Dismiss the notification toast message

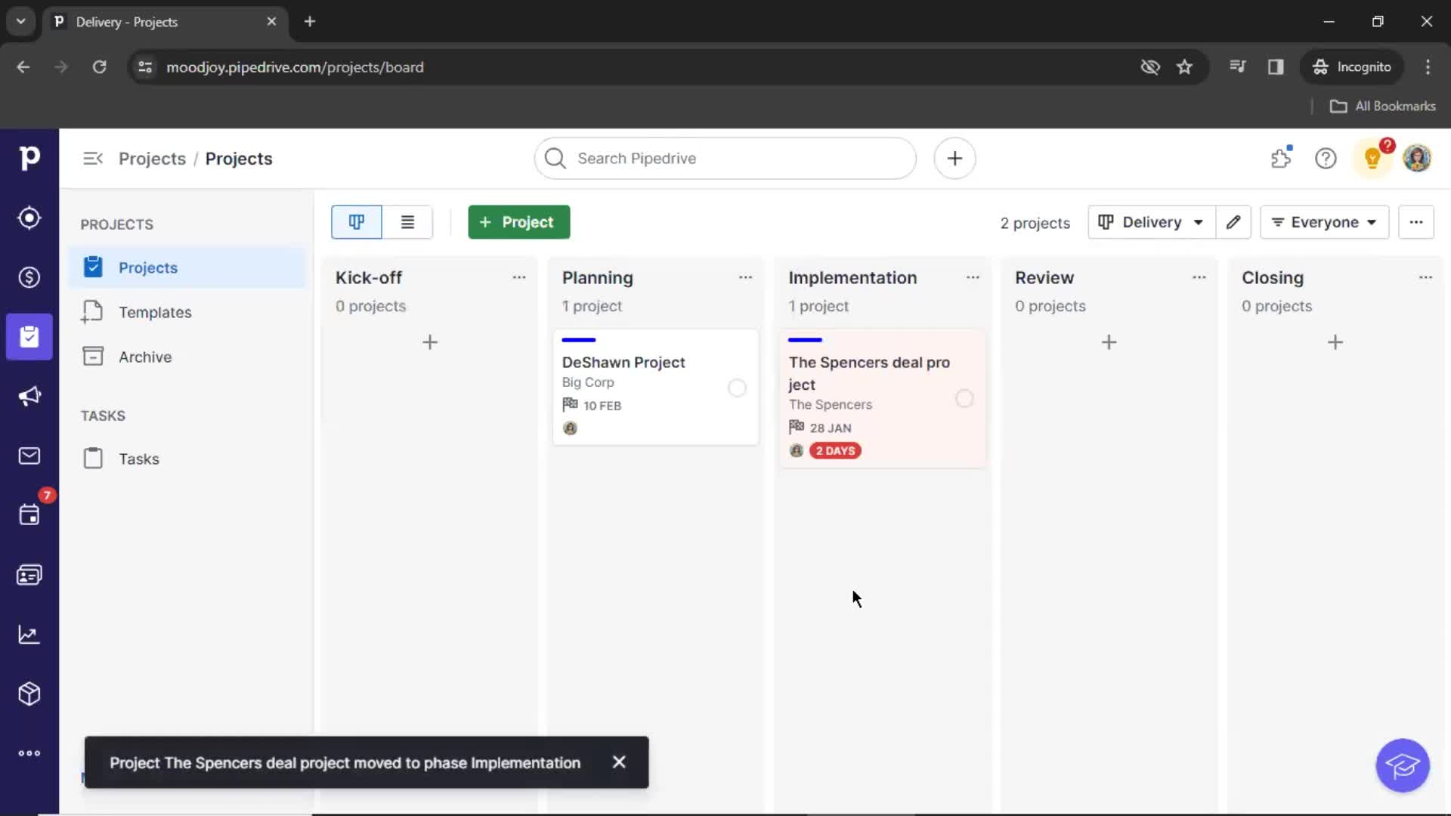point(618,762)
